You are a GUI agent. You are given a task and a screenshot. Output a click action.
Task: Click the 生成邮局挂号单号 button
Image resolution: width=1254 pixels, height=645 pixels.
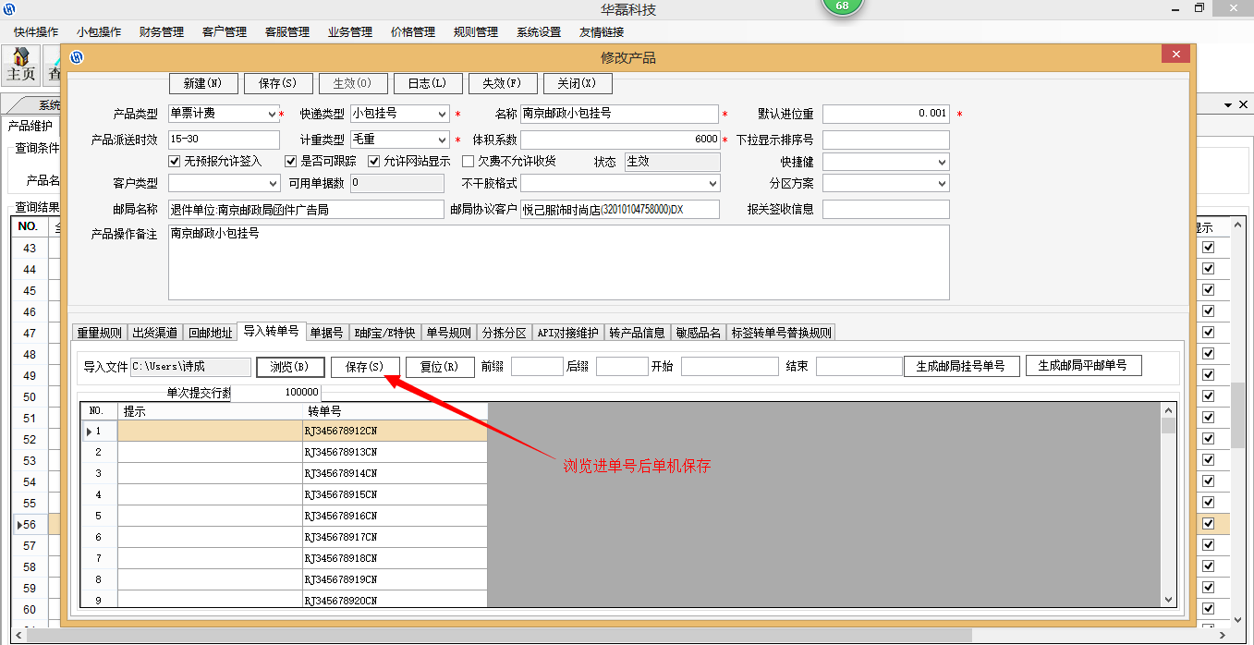961,366
